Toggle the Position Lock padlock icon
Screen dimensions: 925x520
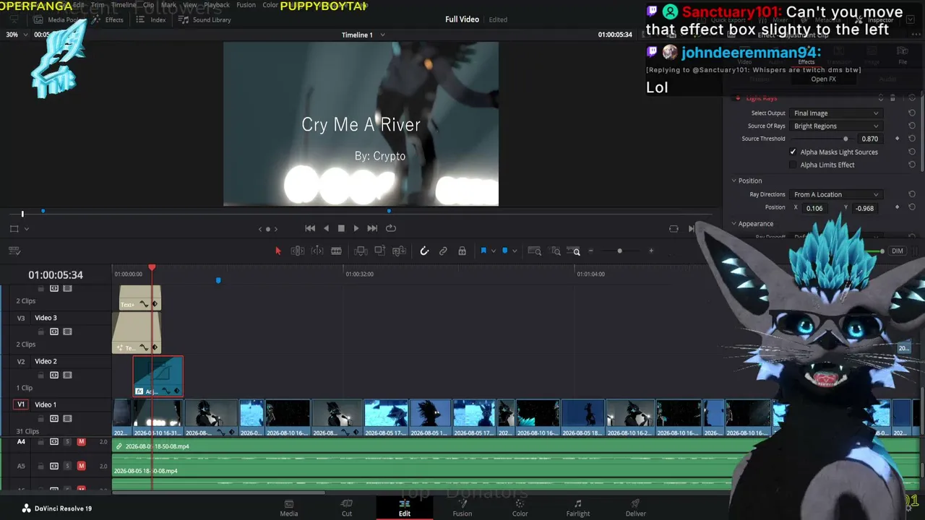462,251
